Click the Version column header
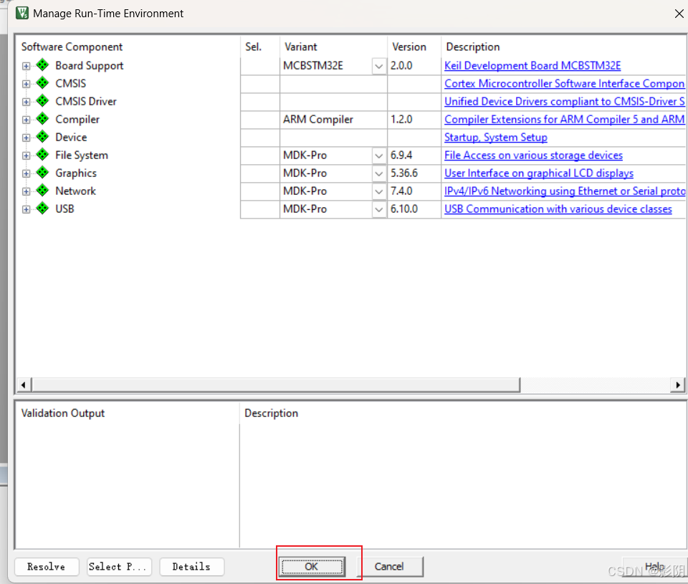This screenshot has height=584, width=688. 409,47
